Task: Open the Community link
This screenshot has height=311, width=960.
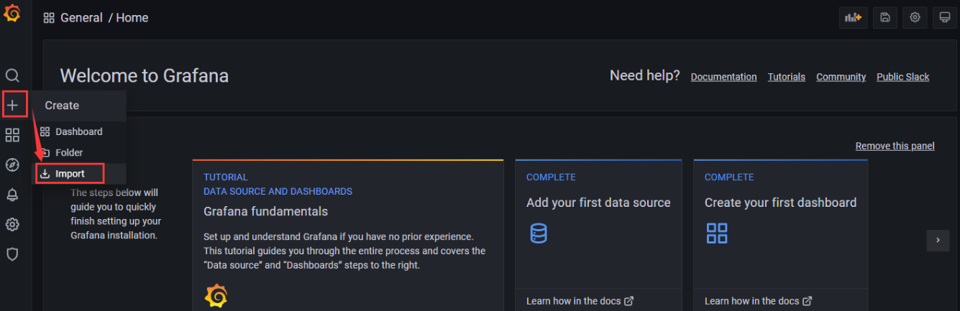Action: [841, 77]
